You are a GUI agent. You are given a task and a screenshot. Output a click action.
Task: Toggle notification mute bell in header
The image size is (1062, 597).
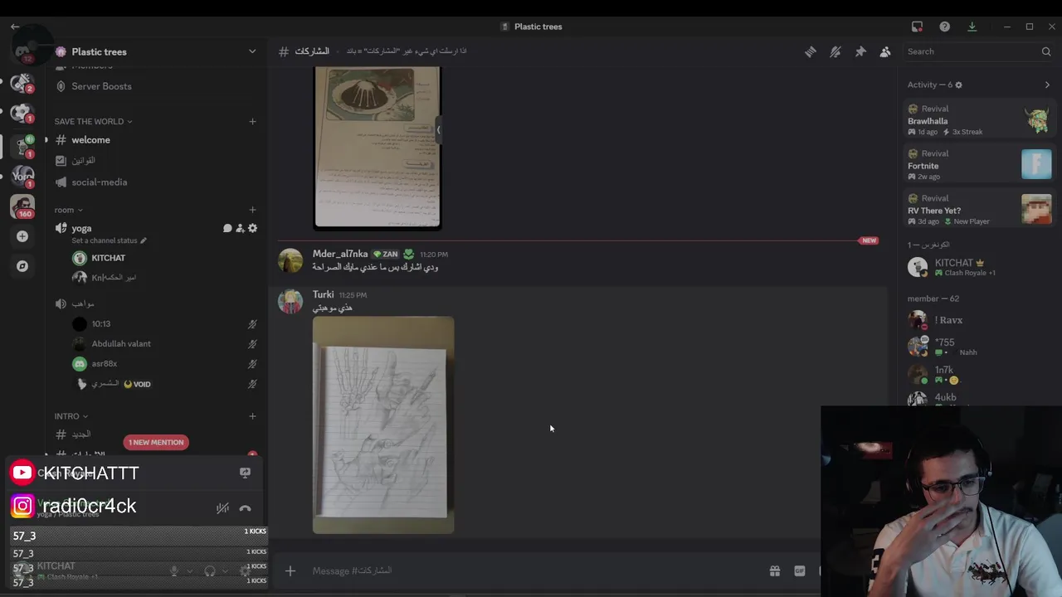tap(835, 51)
